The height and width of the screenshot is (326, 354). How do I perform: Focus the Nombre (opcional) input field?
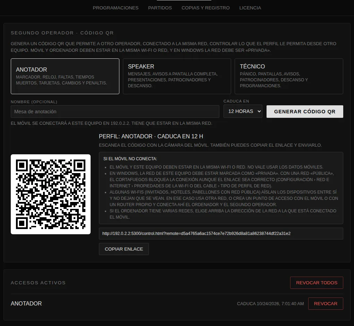click(x=115, y=112)
